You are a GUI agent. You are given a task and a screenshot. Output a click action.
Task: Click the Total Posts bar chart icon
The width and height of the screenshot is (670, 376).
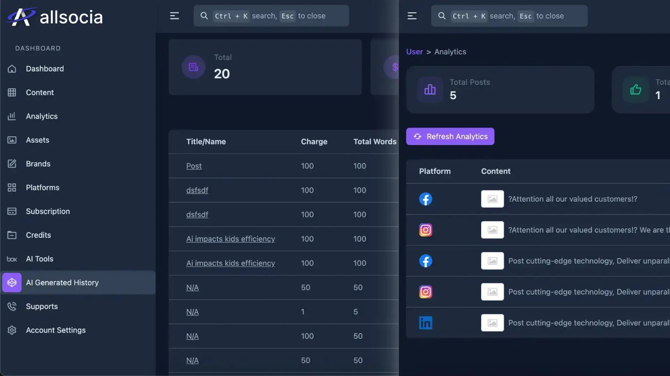point(430,90)
